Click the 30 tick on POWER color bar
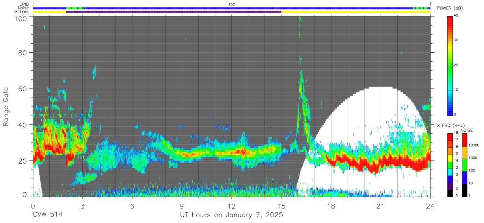The height and width of the screenshot is (223, 484). click(457, 40)
